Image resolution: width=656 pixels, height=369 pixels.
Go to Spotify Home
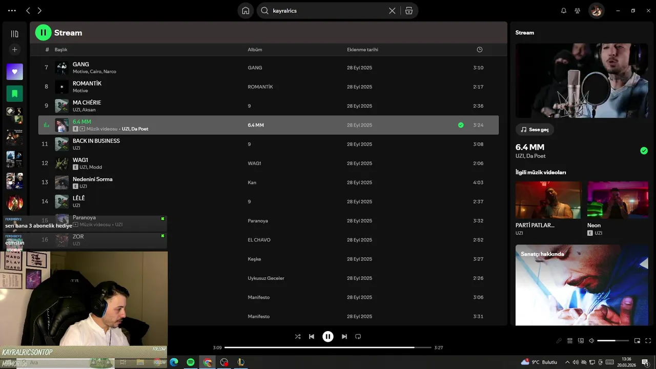245,11
